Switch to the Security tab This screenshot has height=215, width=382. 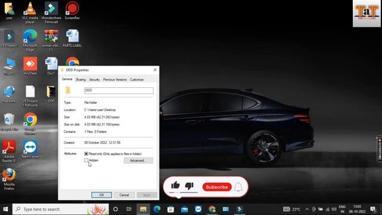(x=94, y=79)
